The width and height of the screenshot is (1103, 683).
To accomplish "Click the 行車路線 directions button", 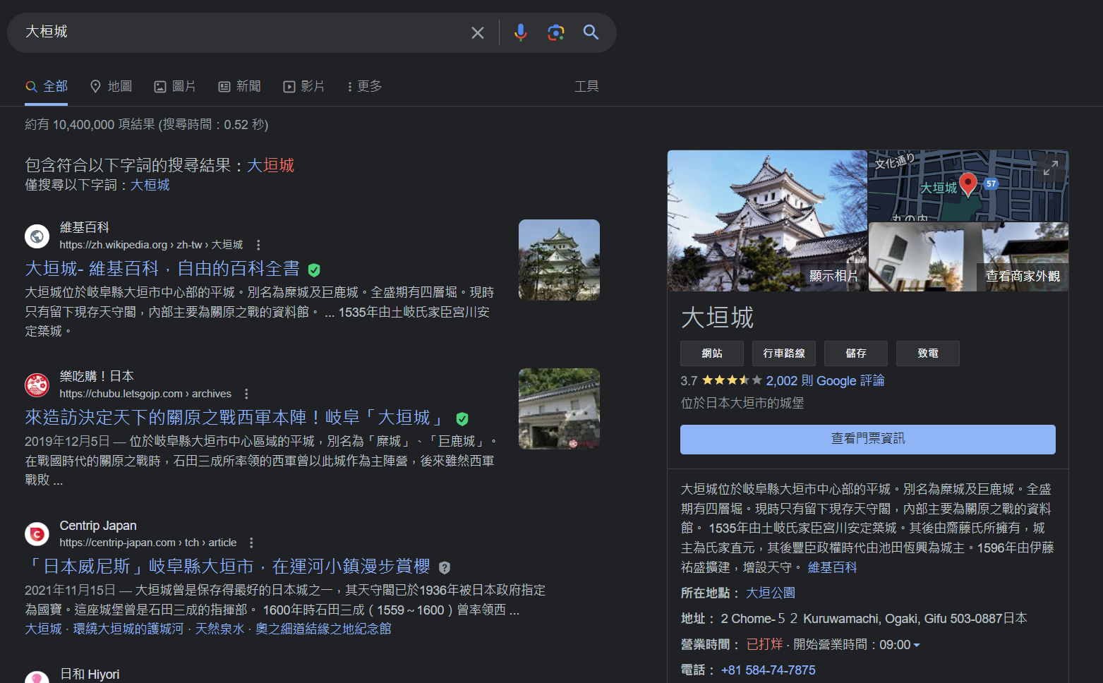I will tap(784, 353).
